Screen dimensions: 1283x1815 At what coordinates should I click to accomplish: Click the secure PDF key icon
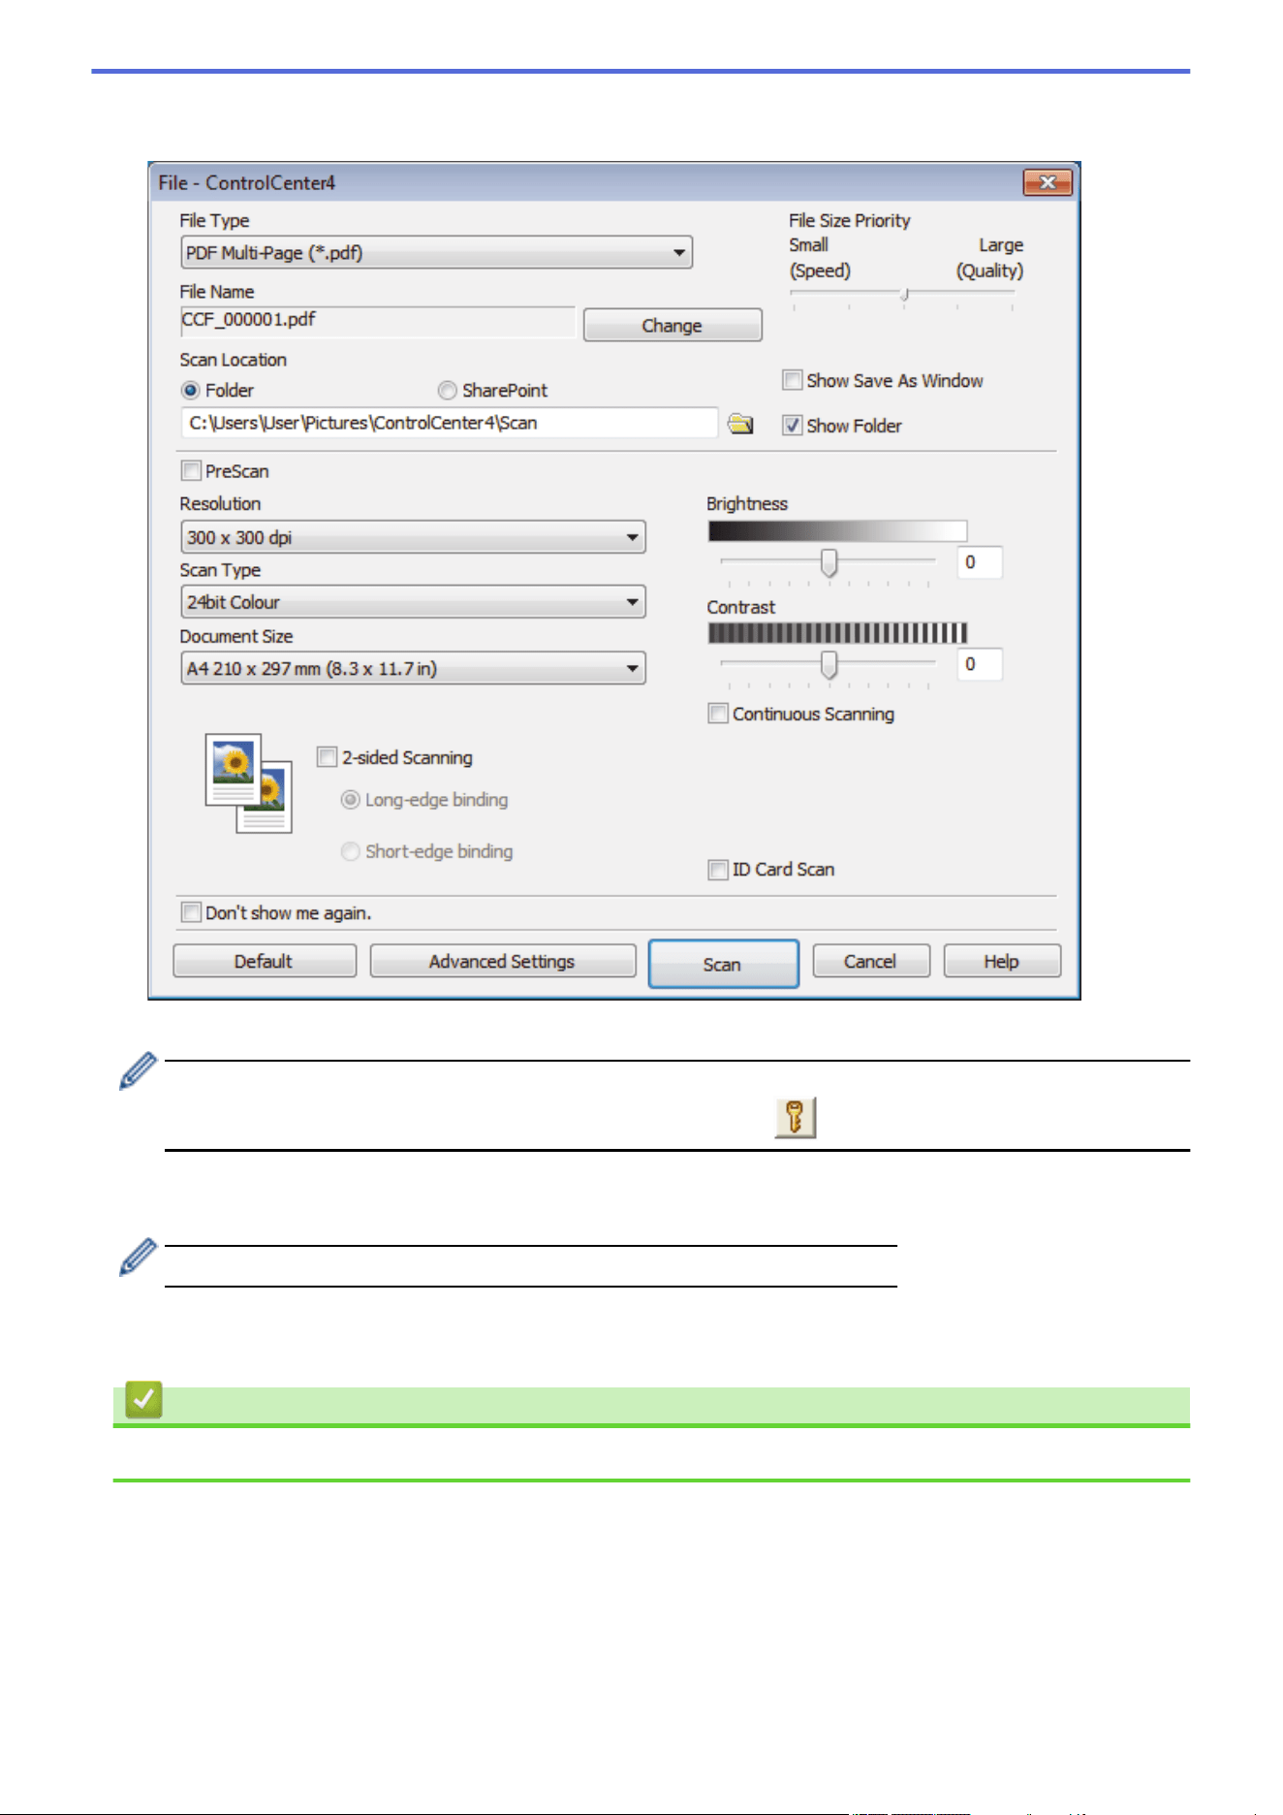tap(796, 1117)
